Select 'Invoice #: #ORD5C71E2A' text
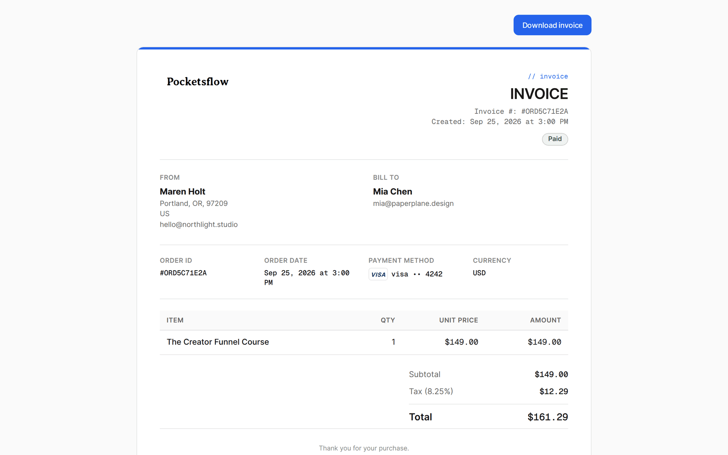 pos(521,112)
